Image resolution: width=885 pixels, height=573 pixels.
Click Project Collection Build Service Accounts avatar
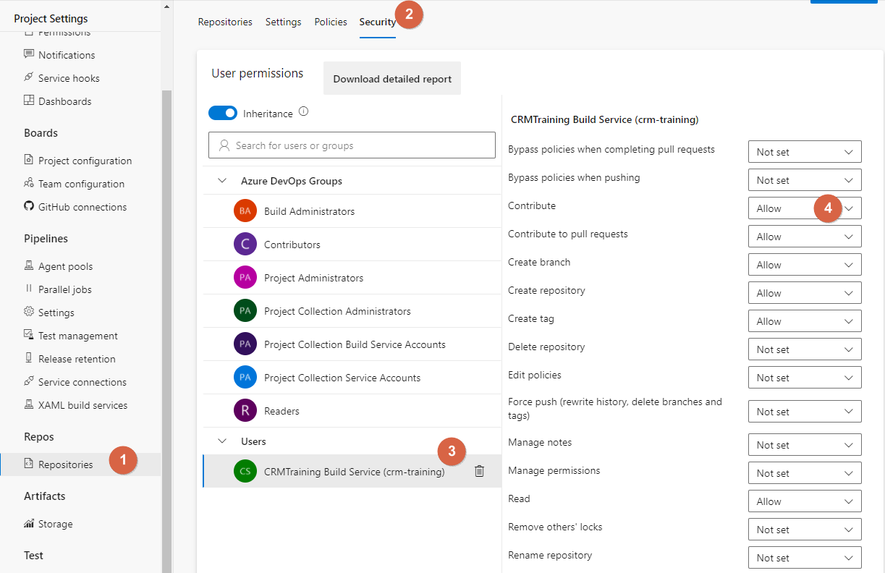pyautogui.click(x=245, y=344)
